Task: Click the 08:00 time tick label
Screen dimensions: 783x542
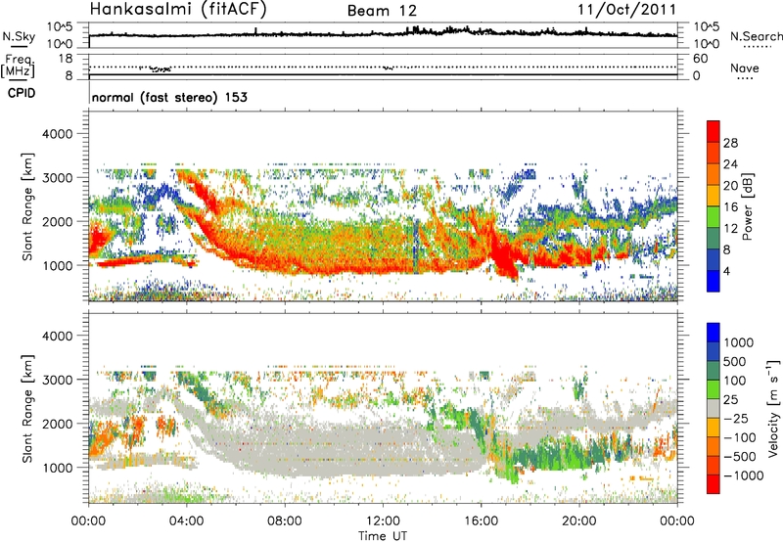Action: click(x=285, y=521)
